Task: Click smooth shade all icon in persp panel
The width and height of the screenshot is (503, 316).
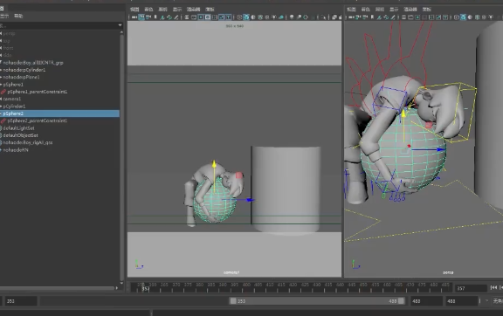Action: (x=463, y=17)
